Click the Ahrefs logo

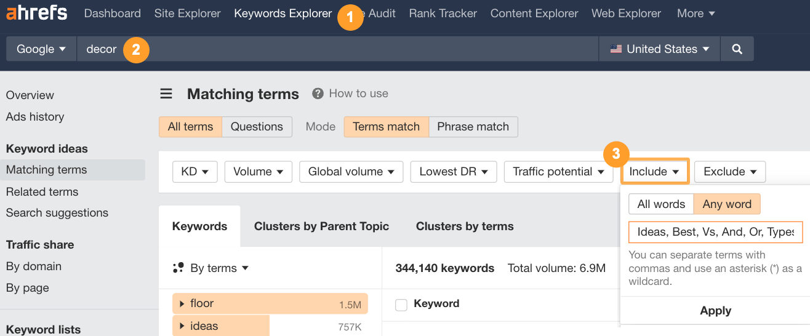[x=36, y=13]
